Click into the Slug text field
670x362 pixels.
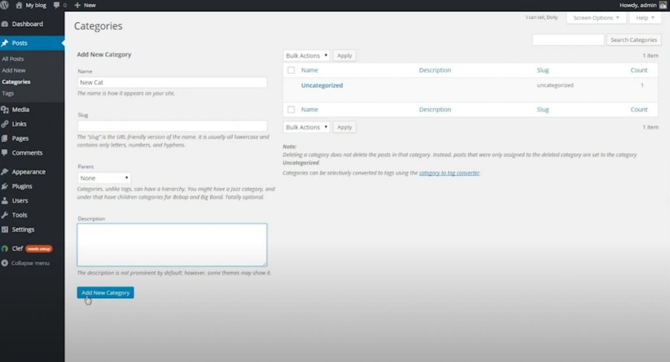[x=172, y=126]
